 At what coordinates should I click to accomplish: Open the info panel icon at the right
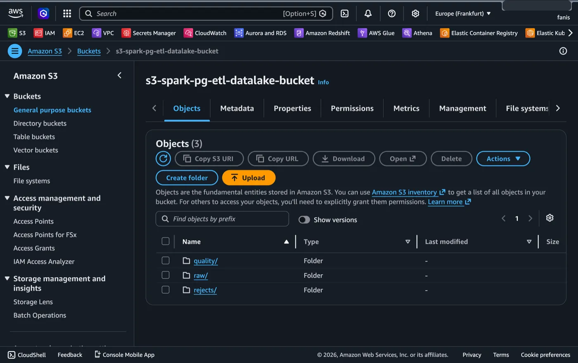click(563, 51)
